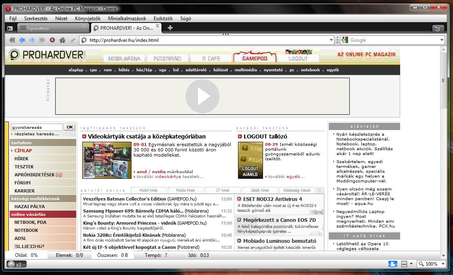This screenshot has width=453, height=275.
Task: Open the Könyvjelzők menu
Action: (x=88, y=19)
